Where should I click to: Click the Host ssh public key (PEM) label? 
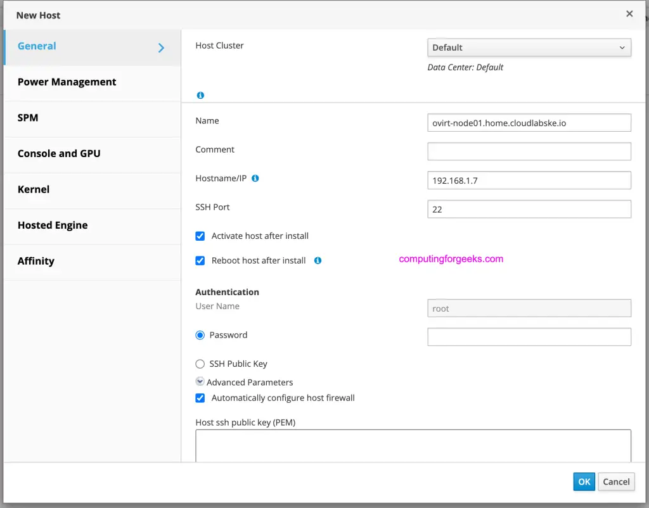[x=245, y=422]
